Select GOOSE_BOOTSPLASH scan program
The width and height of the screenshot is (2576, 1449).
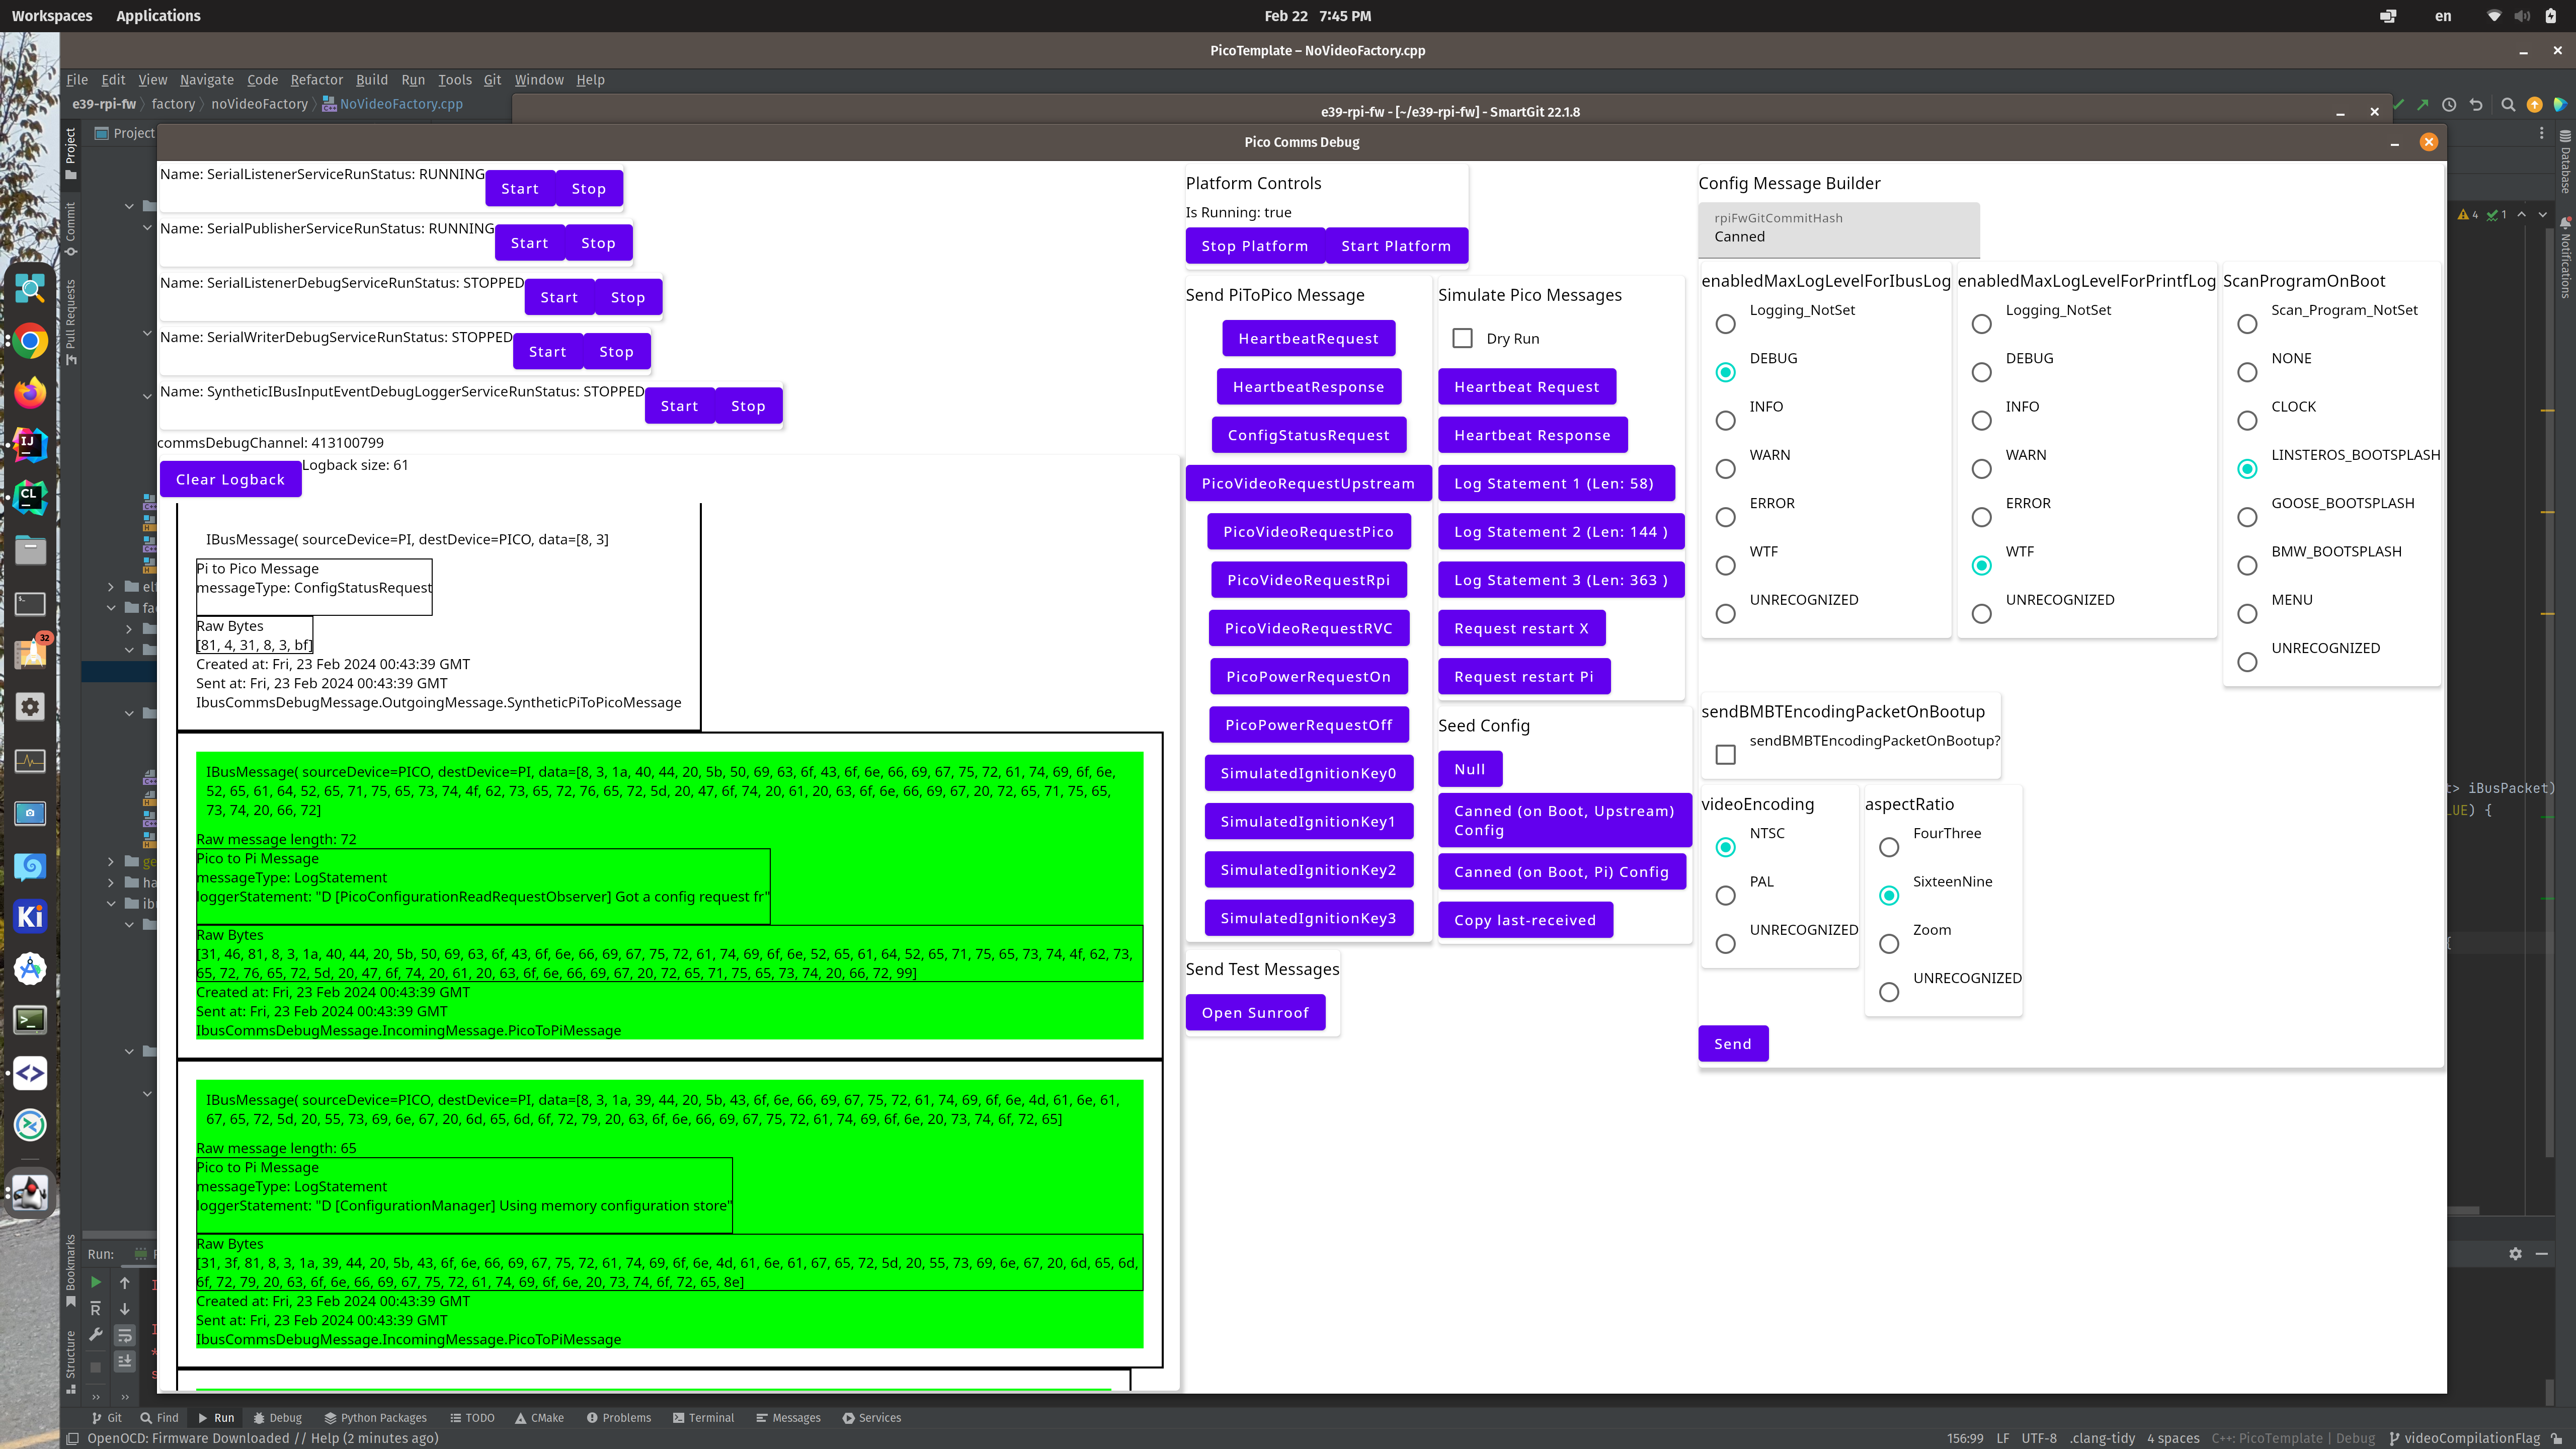(2247, 517)
